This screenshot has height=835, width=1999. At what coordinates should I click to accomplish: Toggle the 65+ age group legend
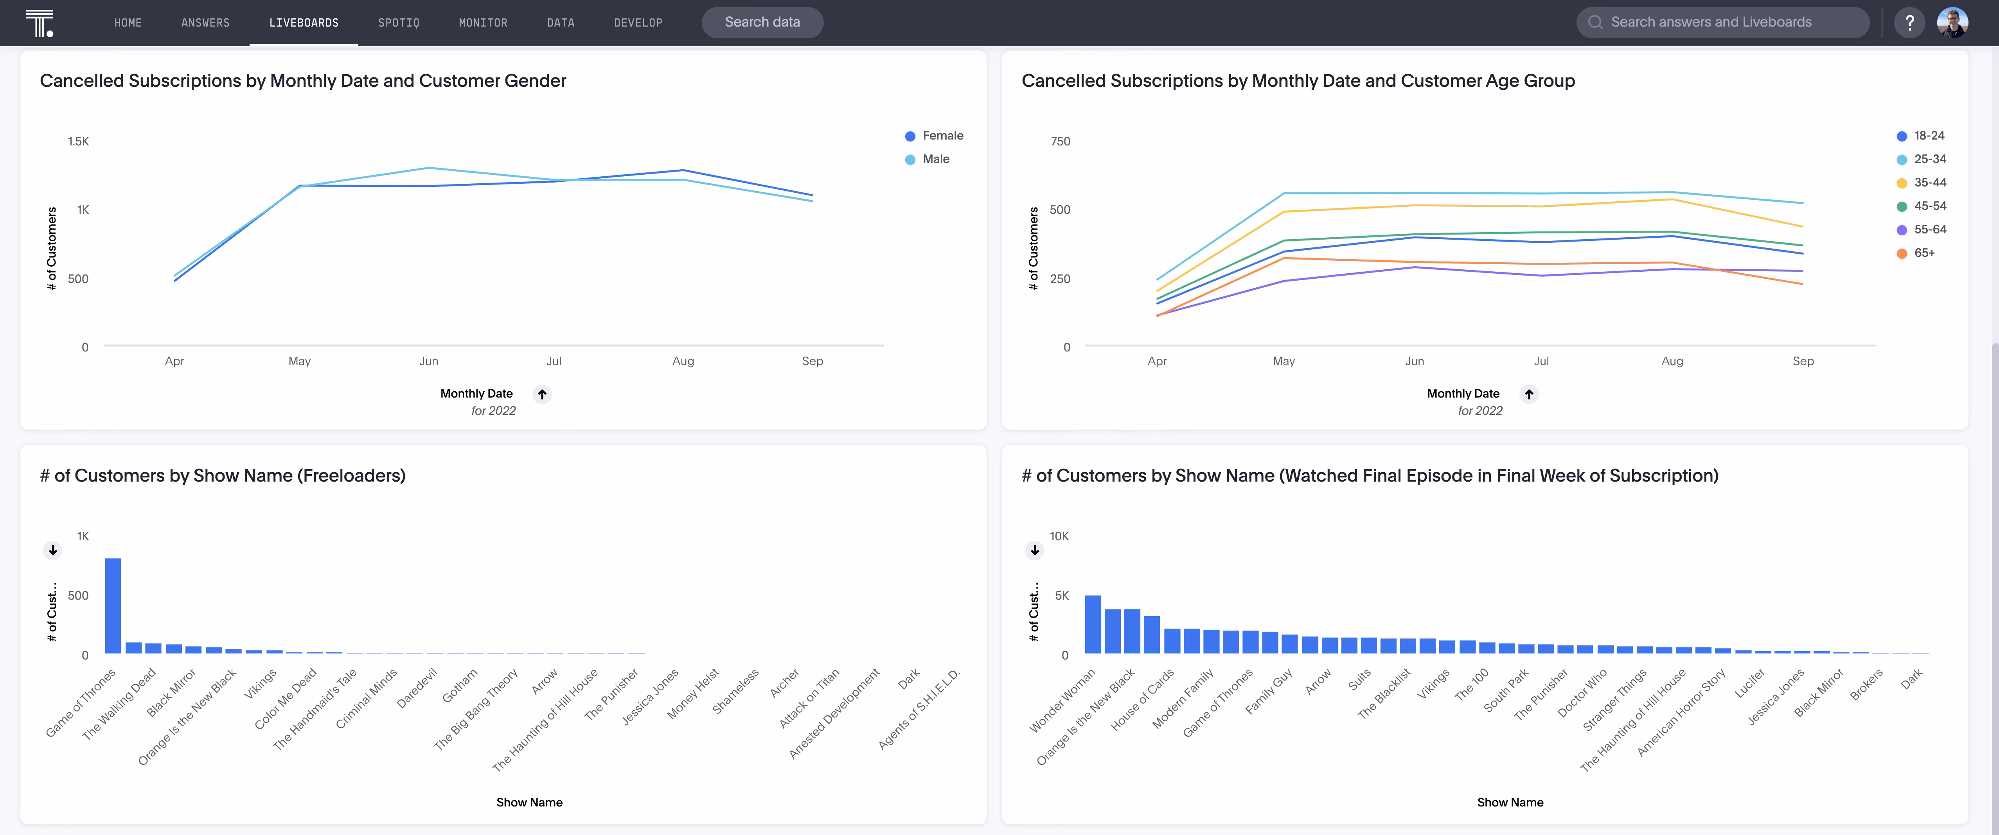(1916, 253)
